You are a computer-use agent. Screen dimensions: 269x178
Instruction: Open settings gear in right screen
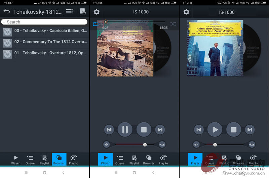tap(186, 12)
